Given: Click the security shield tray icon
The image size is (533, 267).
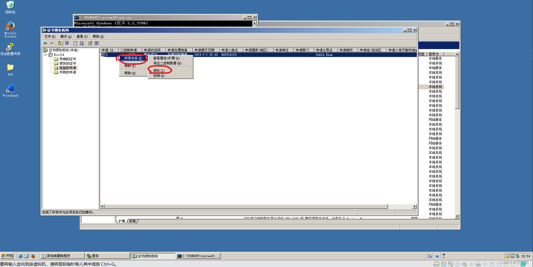Looking at the screenshot, I should pos(507,256).
